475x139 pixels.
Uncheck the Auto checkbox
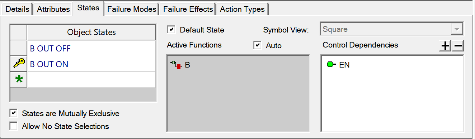point(257,45)
